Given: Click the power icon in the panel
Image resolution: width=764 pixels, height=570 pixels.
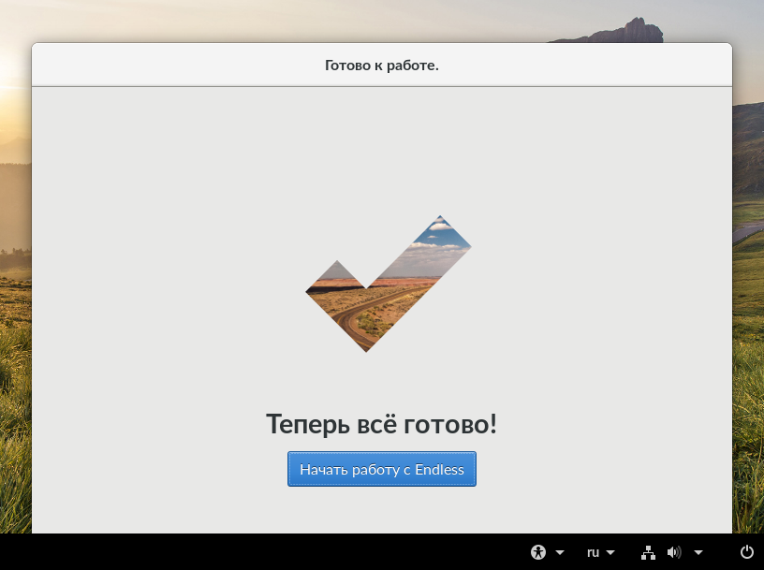Looking at the screenshot, I should pos(747,552).
